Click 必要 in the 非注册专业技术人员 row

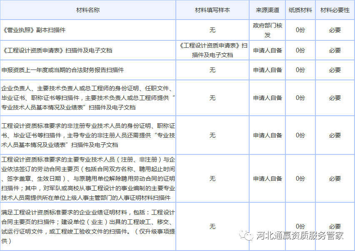pyautogui.click(x=335, y=135)
